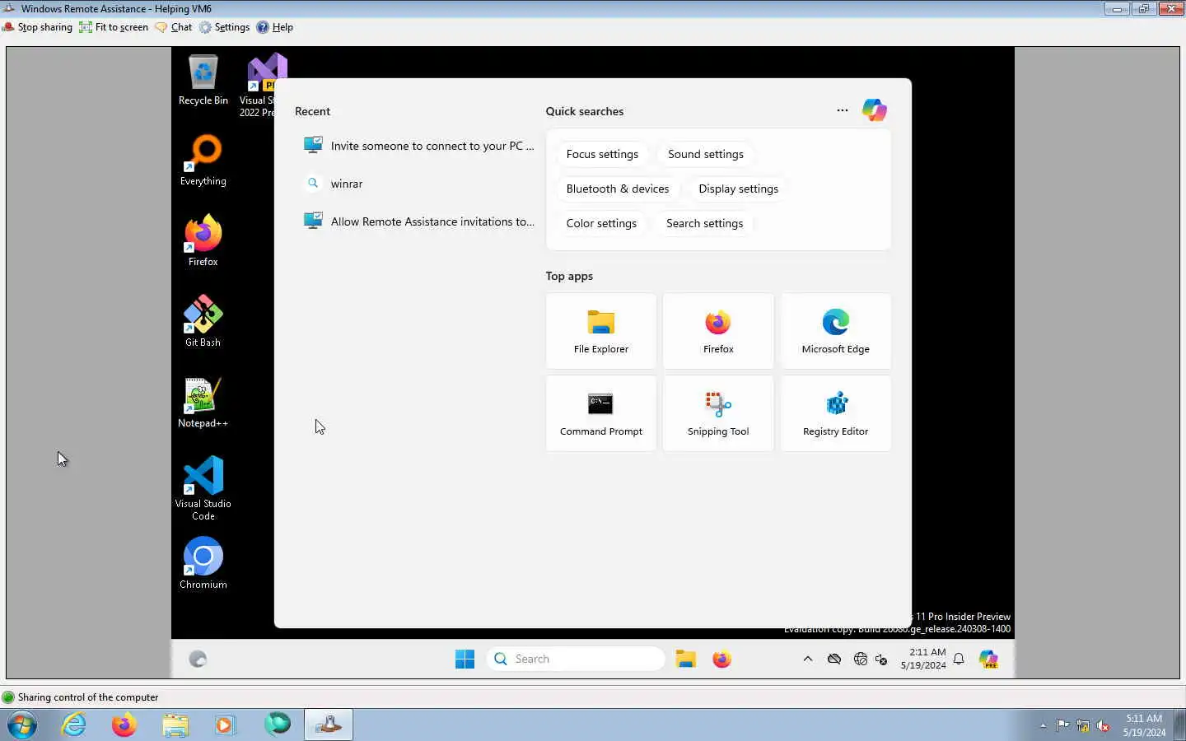1186x741 pixels.
Task: Open recent 'Invite someone to connect to your PC'
Action: click(x=418, y=146)
